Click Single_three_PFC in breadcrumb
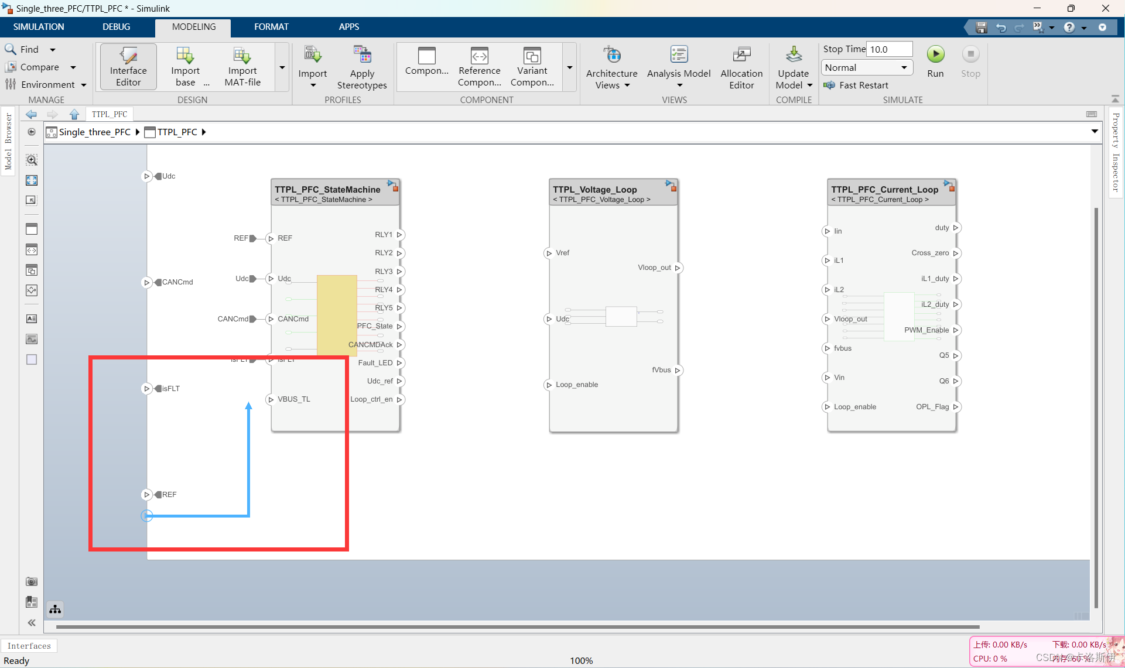This screenshot has width=1125, height=668. tap(94, 132)
